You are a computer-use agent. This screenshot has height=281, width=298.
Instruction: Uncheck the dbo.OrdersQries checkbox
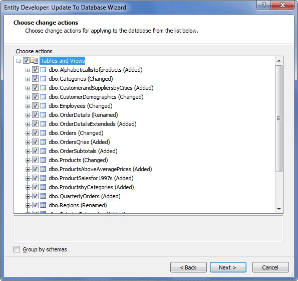coord(35,142)
